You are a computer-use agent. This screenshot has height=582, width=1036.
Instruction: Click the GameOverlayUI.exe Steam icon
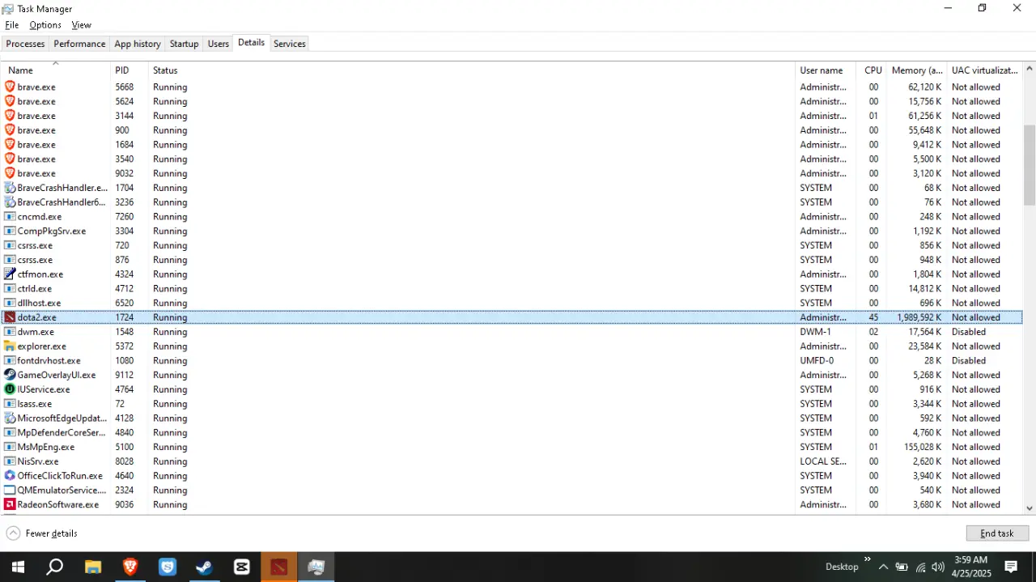[10, 375]
